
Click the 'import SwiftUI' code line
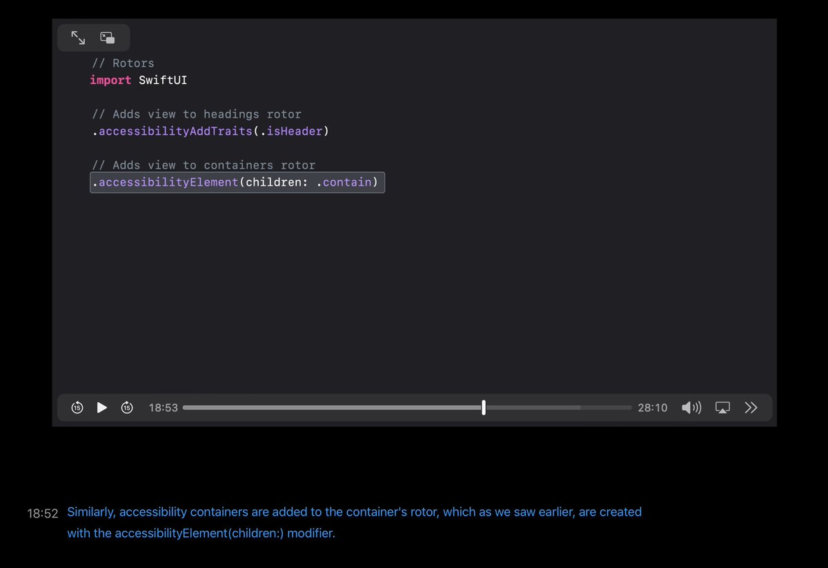click(139, 80)
